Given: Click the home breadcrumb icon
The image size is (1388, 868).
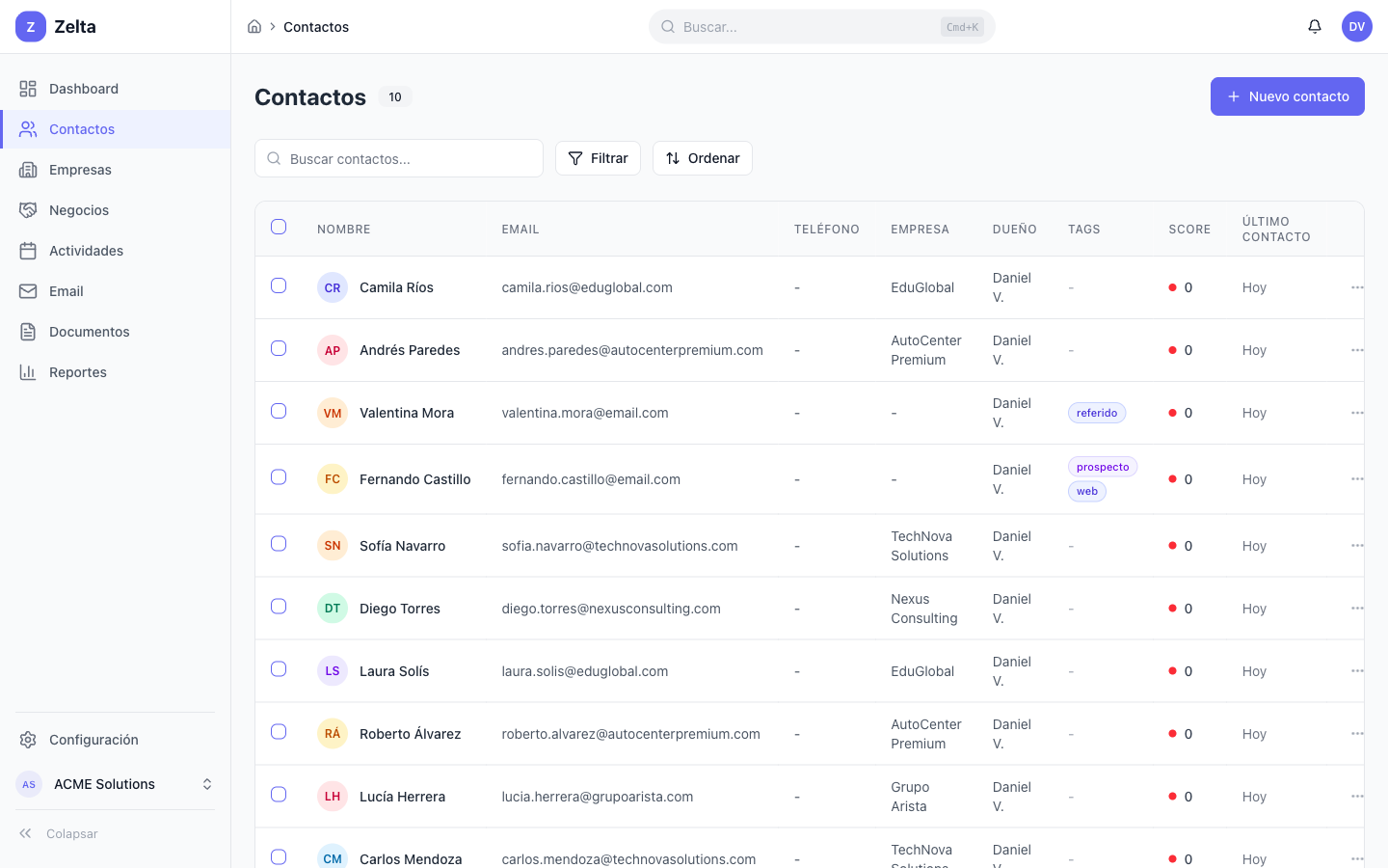Looking at the screenshot, I should click(x=254, y=27).
